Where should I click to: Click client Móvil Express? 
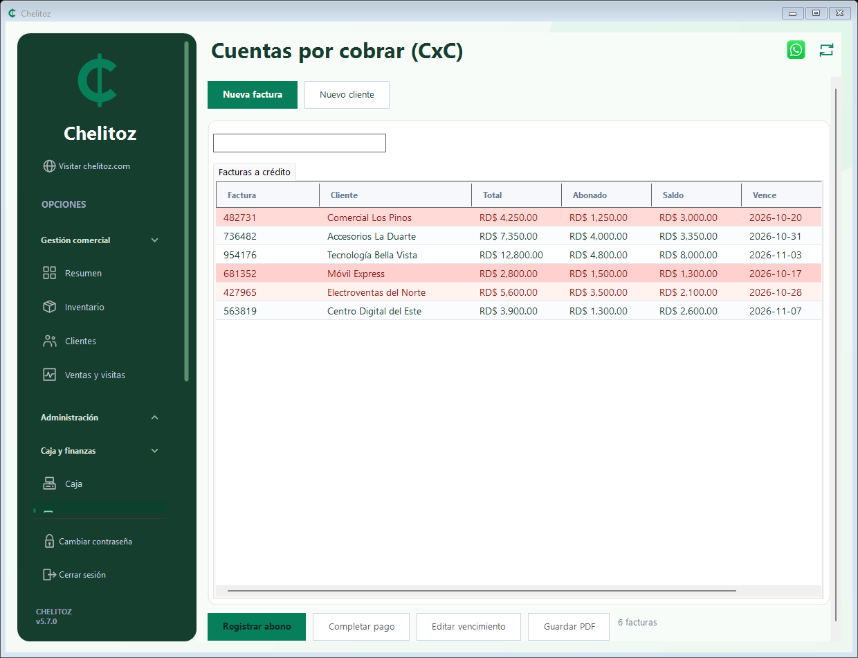(x=356, y=274)
